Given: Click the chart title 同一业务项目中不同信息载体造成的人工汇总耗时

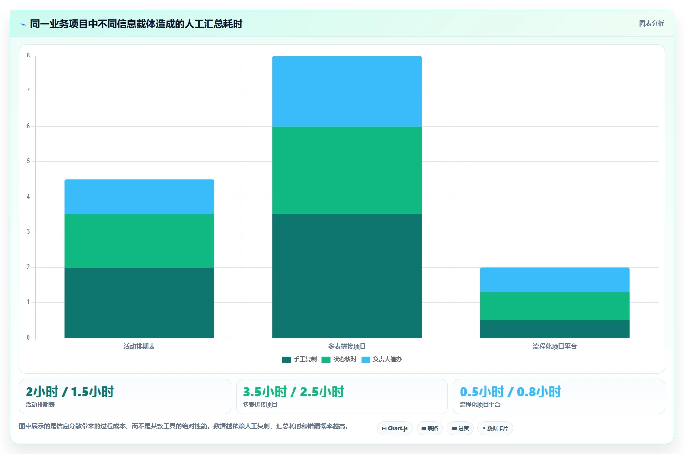Looking at the screenshot, I should (136, 24).
